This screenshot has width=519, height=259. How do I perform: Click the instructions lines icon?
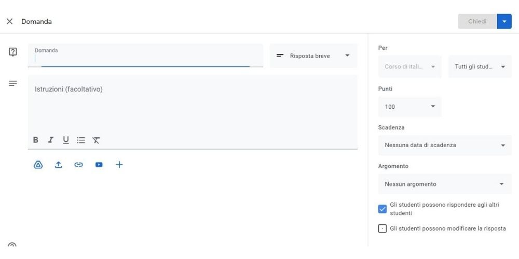[12, 83]
